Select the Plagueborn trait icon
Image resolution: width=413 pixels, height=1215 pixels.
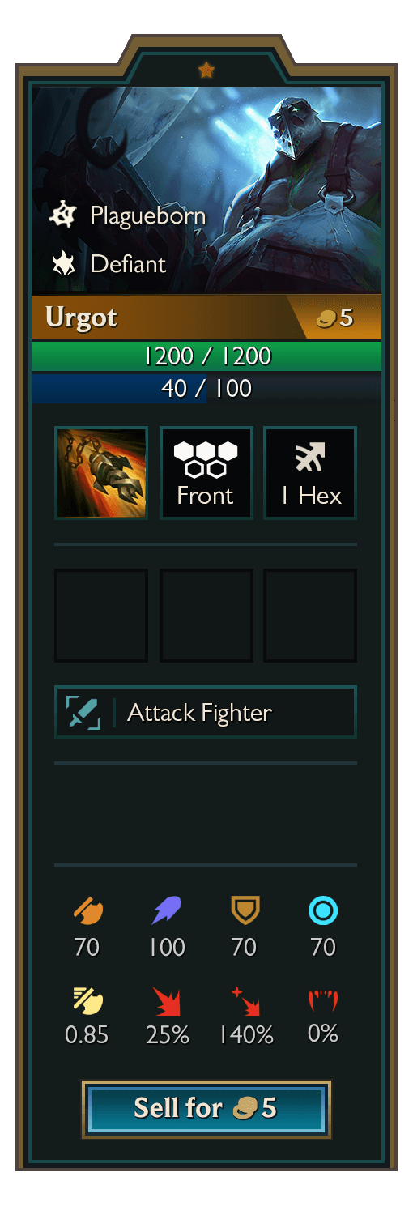[x=63, y=215]
